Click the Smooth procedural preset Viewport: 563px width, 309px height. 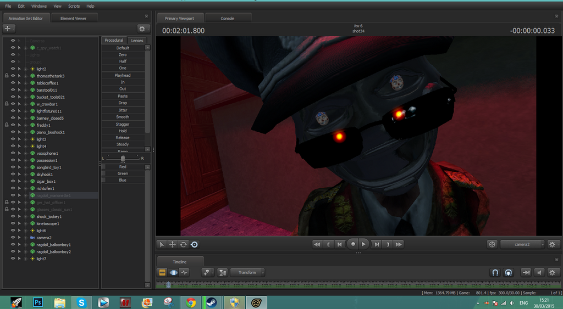tap(123, 117)
